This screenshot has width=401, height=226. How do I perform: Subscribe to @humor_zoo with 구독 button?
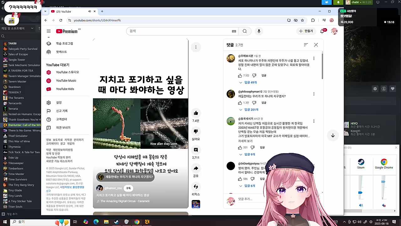click(128, 188)
